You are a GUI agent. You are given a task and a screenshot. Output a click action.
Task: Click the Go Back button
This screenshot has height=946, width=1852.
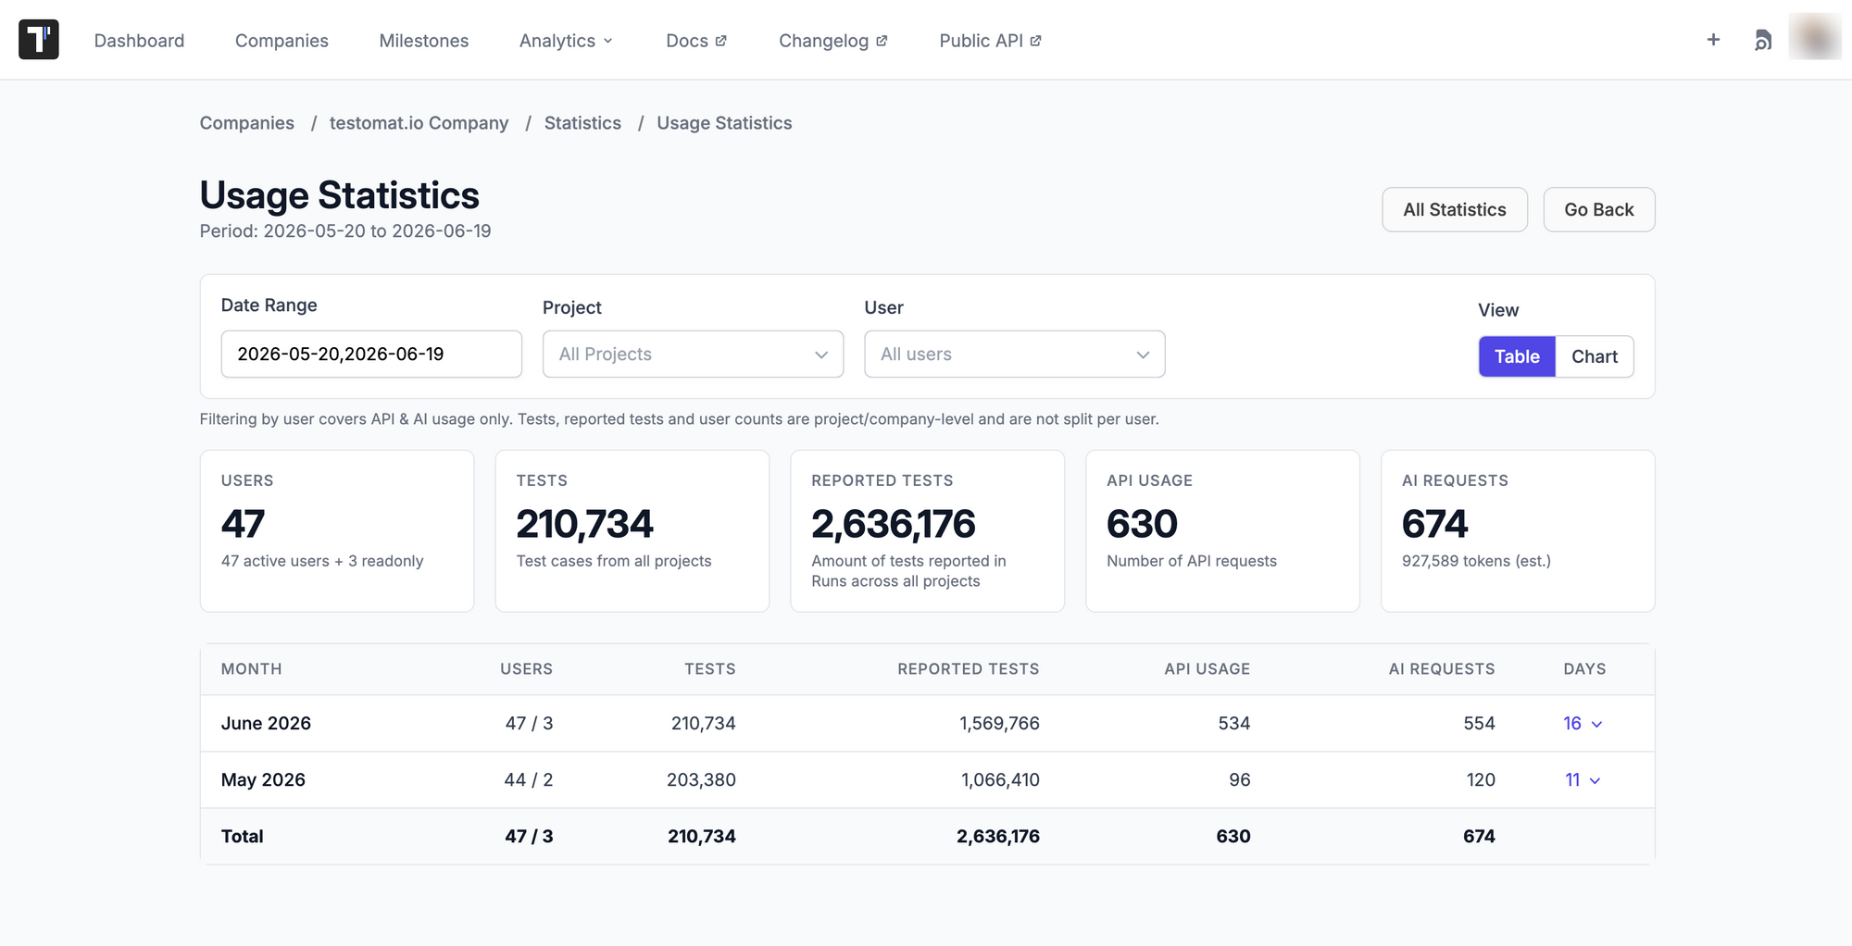[x=1599, y=210]
